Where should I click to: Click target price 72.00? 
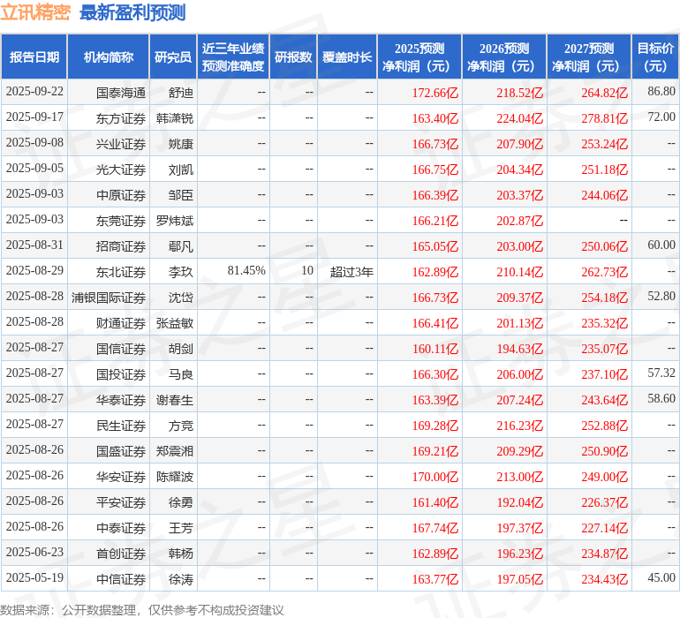click(661, 117)
